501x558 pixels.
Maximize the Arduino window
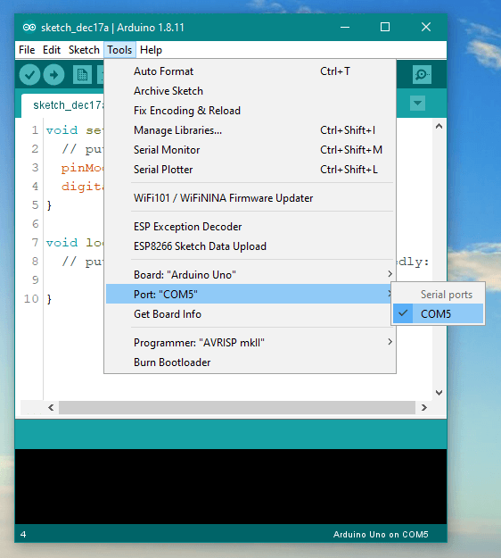pos(385,27)
